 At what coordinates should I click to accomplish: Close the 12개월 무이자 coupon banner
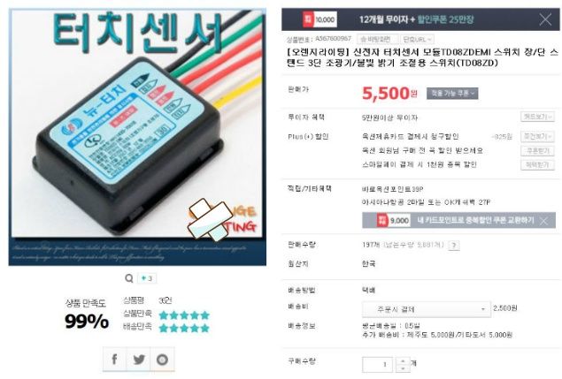pyautogui.click(x=545, y=19)
